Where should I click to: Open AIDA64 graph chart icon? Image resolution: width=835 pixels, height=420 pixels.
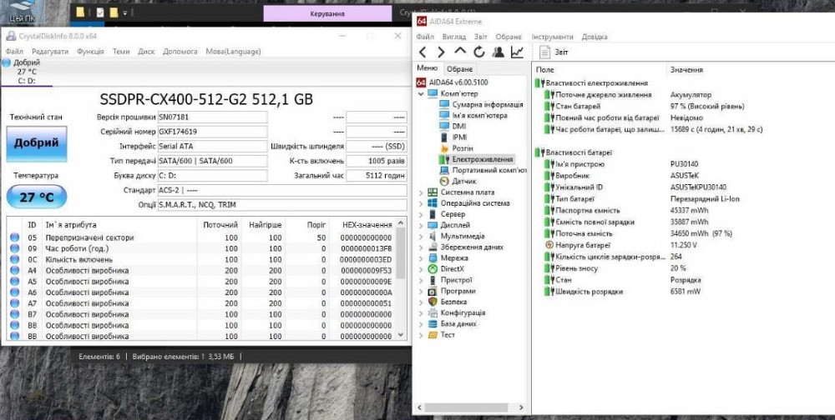pos(517,52)
